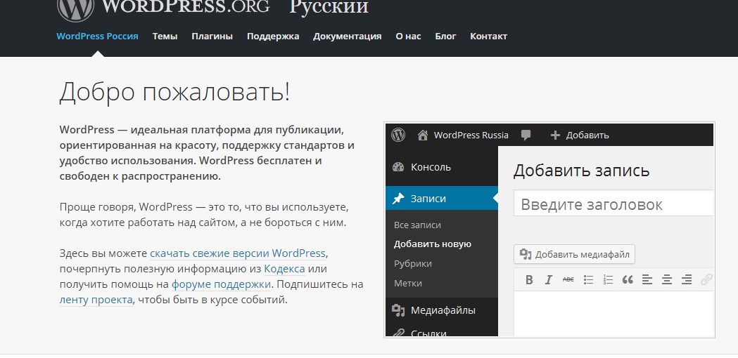Subscribe via the ленту проекта link
The image size is (738, 358).
tap(96, 300)
